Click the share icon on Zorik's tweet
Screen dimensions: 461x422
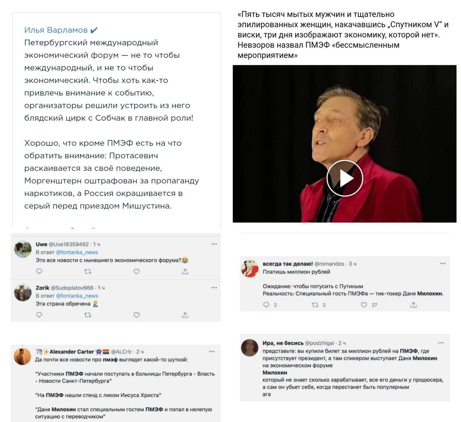click(x=185, y=315)
